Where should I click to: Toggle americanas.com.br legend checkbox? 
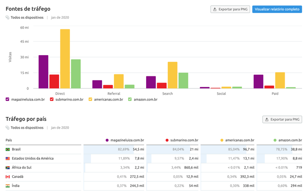[x=90, y=99]
